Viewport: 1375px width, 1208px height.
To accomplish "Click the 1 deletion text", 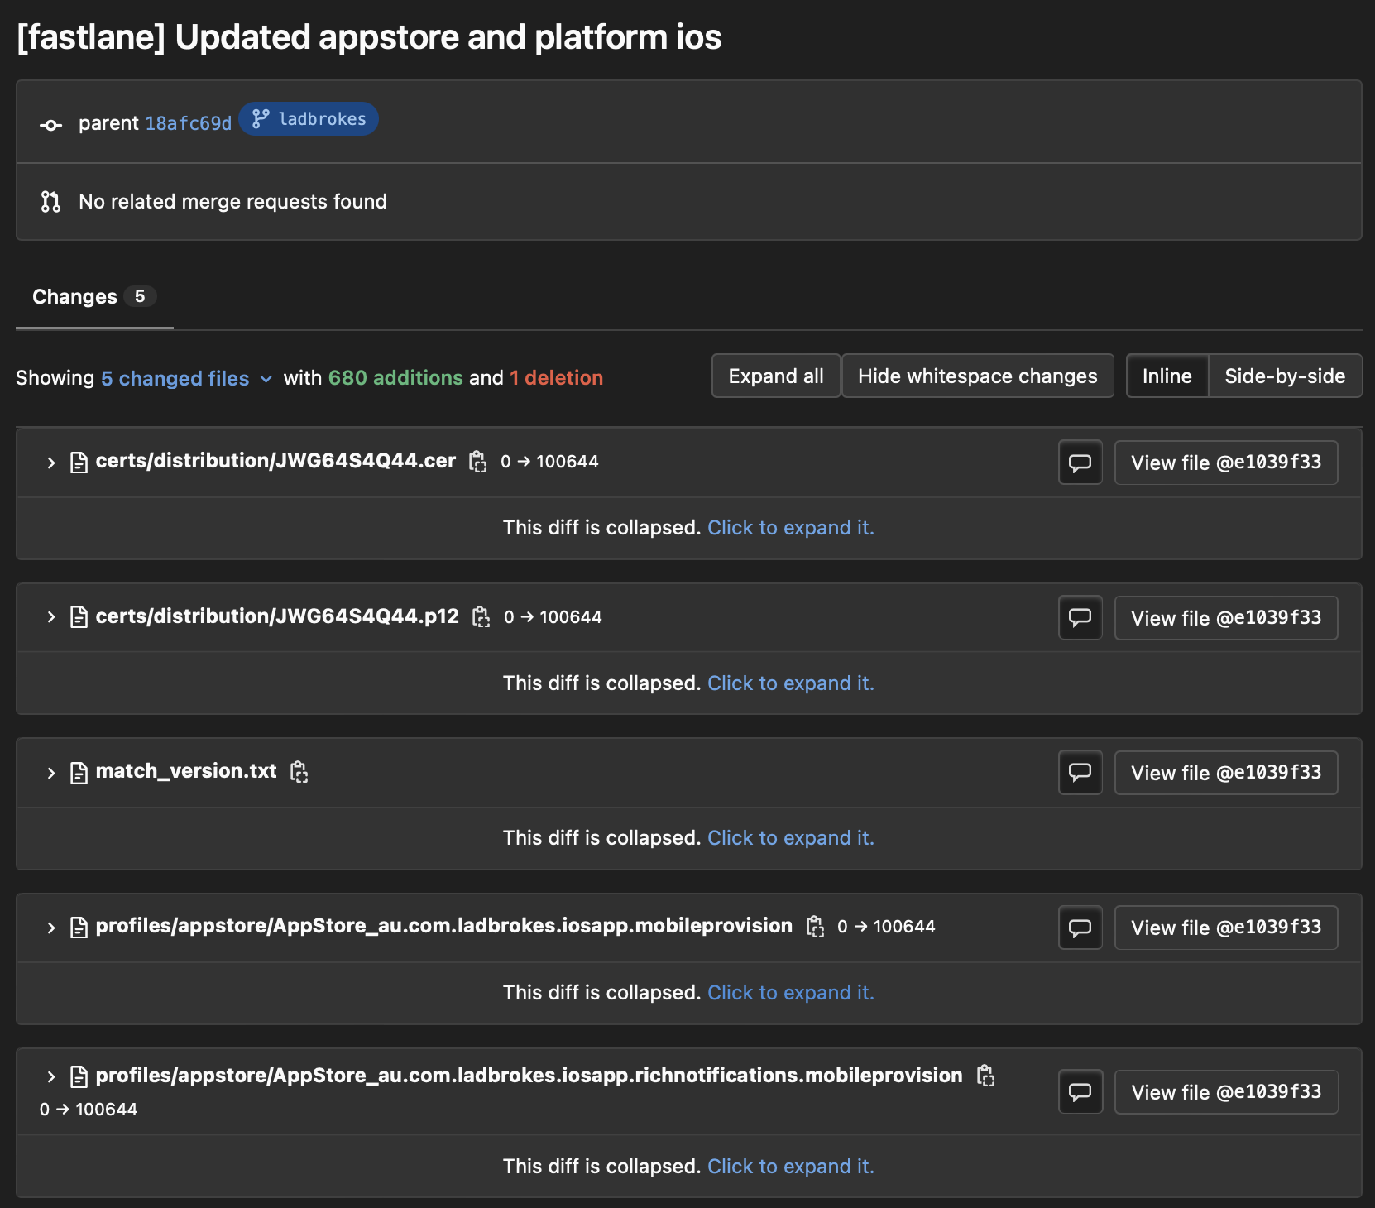I will click(x=557, y=378).
